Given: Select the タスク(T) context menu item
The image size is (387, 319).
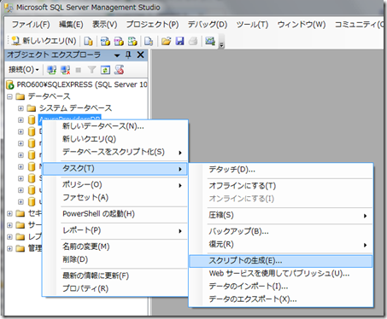Looking at the screenshot, I should [x=115, y=169].
